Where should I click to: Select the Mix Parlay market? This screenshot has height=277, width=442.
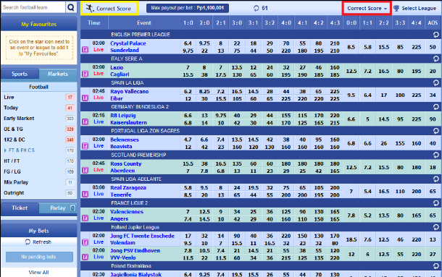[x=39, y=182]
